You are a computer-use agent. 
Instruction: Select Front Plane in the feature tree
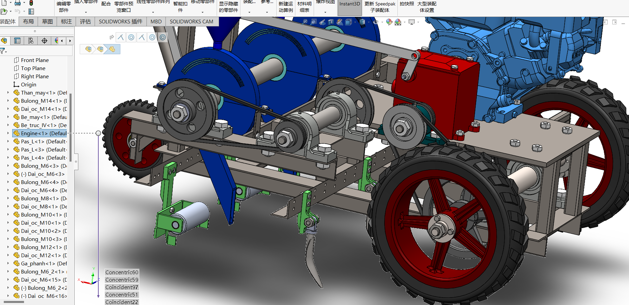tap(35, 60)
